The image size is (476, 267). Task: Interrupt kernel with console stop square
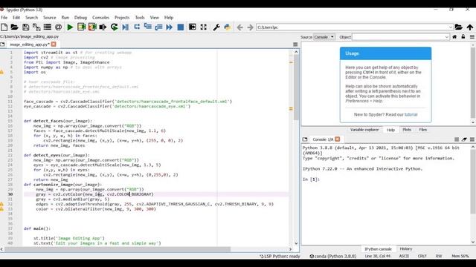point(456,139)
